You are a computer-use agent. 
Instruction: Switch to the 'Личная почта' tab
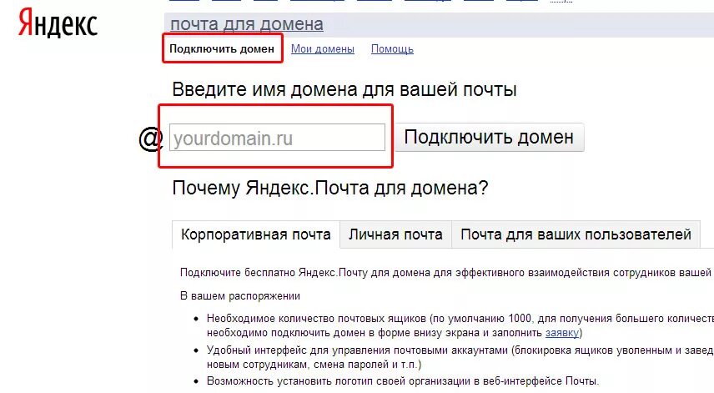395,234
